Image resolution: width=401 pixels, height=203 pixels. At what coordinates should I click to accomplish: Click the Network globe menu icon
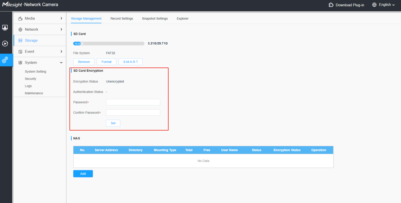21,29
